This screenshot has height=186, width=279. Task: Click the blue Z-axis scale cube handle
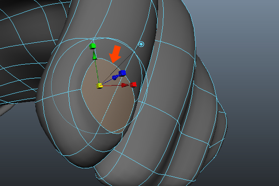122,73
